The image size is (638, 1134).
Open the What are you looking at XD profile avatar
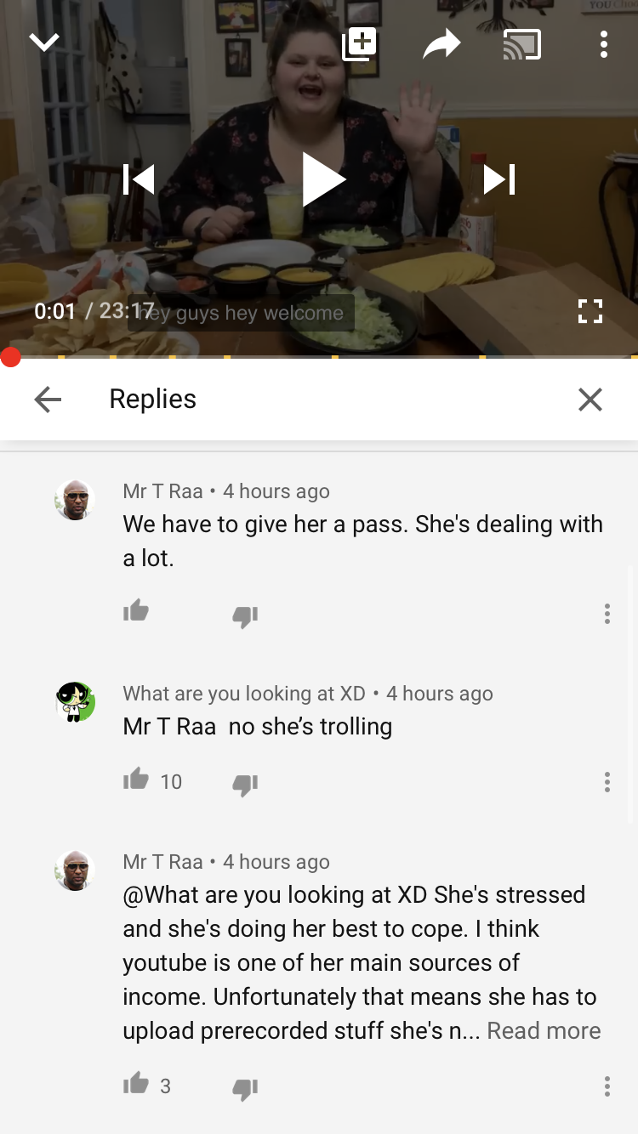(x=75, y=702)
